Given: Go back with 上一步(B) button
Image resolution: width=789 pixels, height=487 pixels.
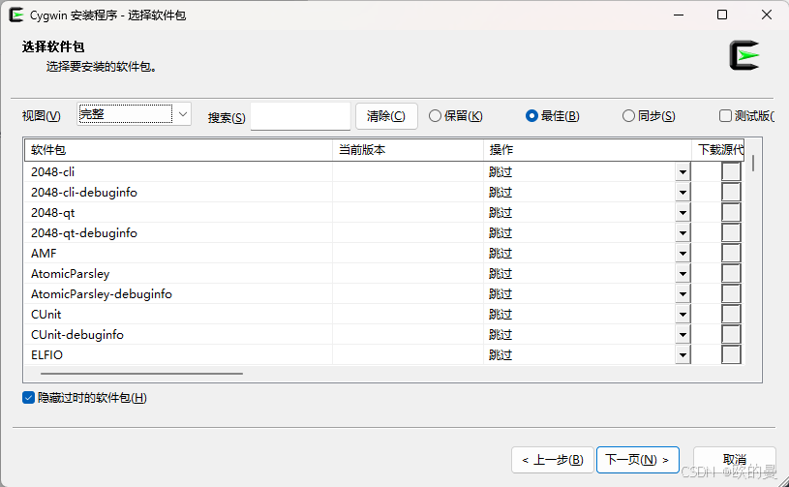Looking at the screenshot, I should 553,460.
